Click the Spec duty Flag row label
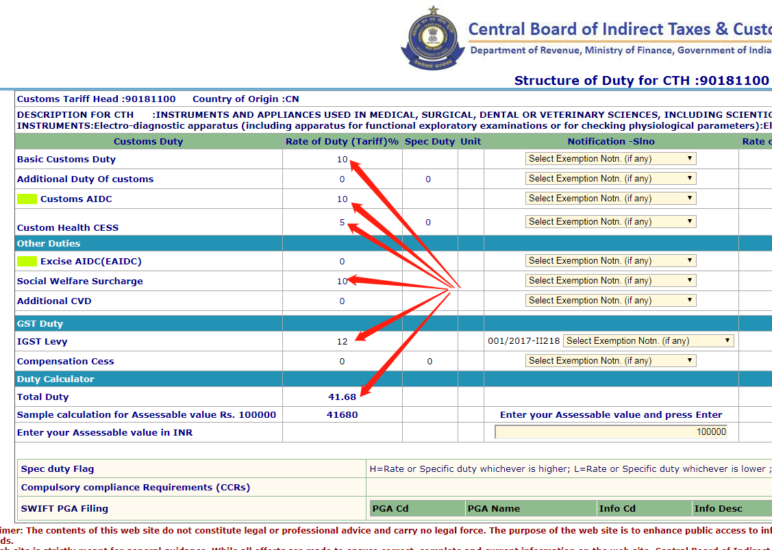The width and height of the screenshot is (772, 550). pos(57,468)
